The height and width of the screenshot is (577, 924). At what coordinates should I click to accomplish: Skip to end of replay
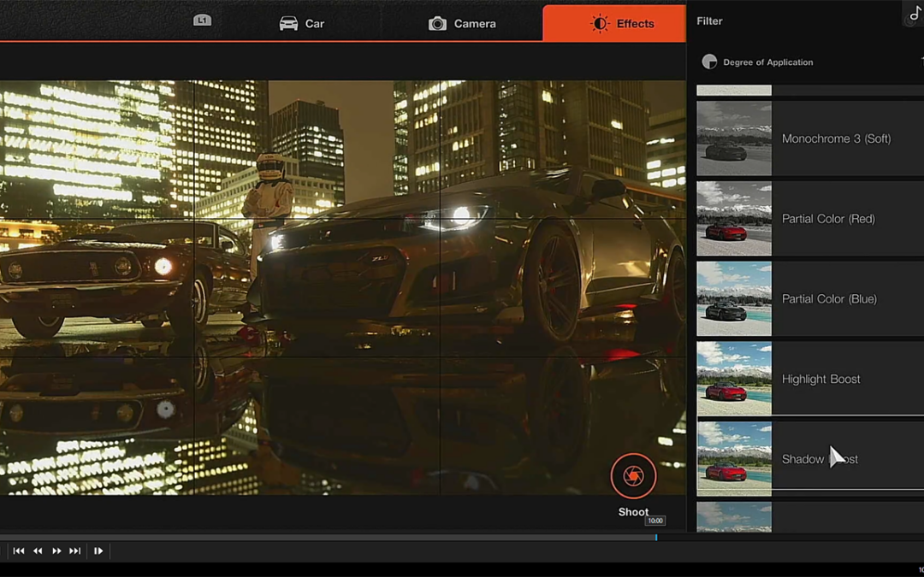(x=75, y=551)
